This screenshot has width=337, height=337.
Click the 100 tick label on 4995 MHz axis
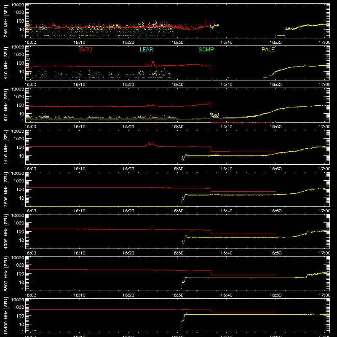coord(20,232)
